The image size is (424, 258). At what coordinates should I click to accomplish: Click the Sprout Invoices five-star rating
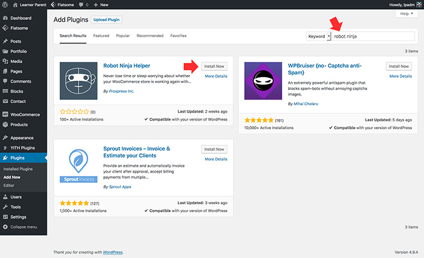click(74, 203)
